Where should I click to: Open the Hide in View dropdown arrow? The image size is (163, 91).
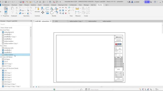[71, 8]
